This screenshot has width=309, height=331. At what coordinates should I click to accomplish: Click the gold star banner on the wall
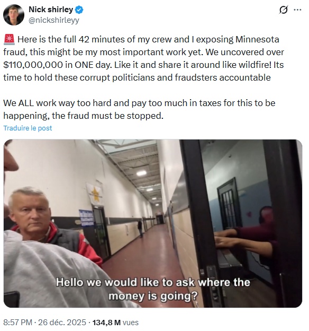pyautogui.click(x=95, y=194)
